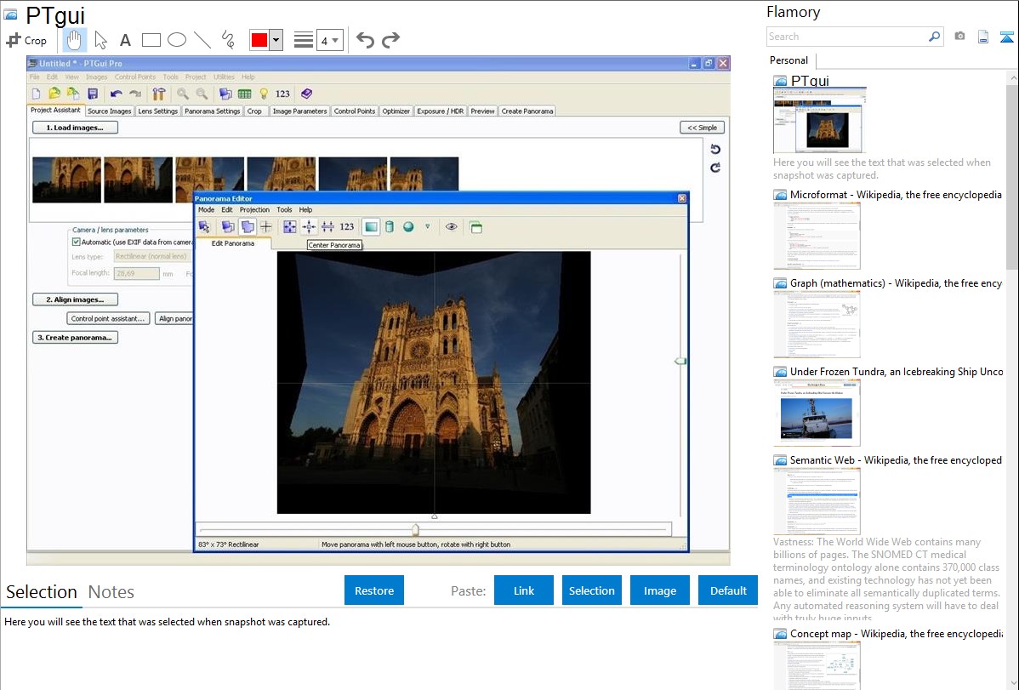
Task: Activate the hand pan tool
Action: (x=75, y=40)
